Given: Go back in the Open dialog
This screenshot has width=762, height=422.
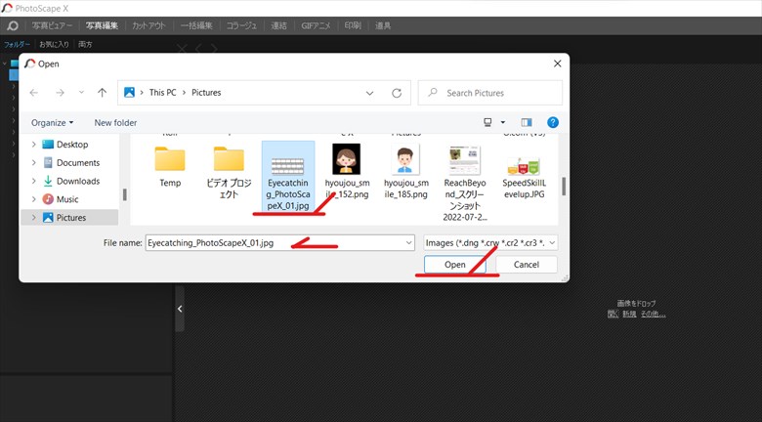Looking at the screenshot, I should tap(33, 93).
